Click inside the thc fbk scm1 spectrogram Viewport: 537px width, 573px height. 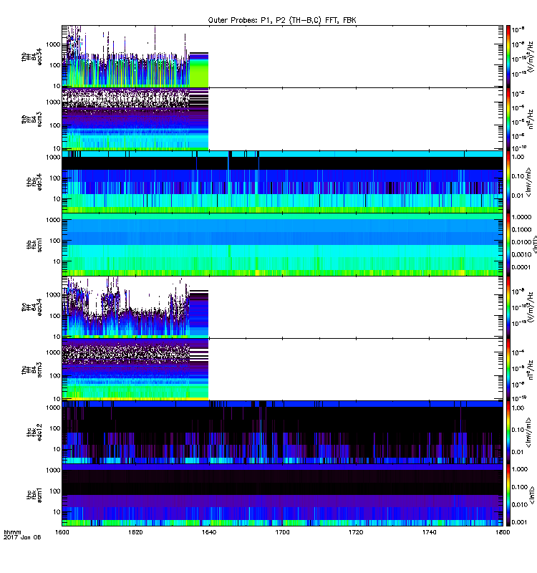click(282, 495)
